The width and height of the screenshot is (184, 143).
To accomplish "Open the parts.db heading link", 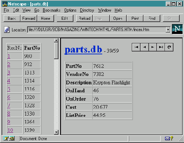I will (83, 50).
